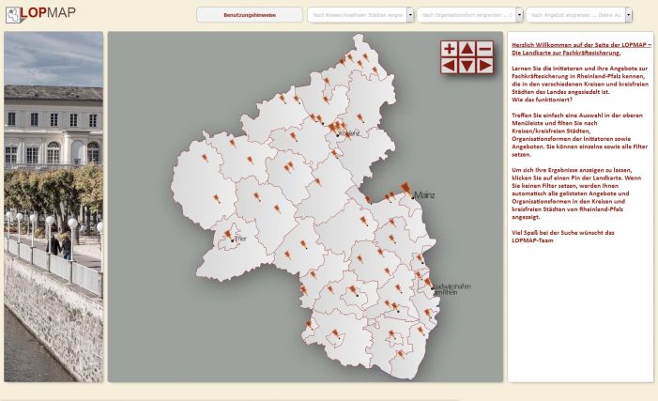Viewport: 658px width, 401px height.
Task: Open the Angebot filter dropdown arrow
Action: tap(629, 15)
